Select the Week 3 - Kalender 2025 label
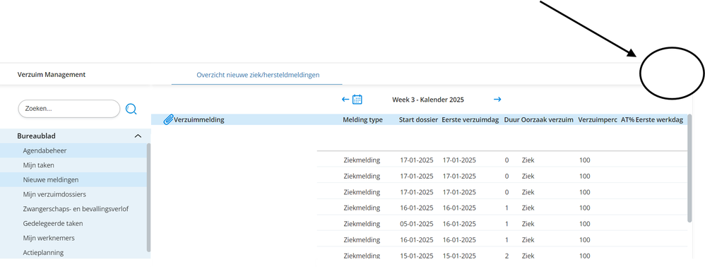The image size is (705, 267). [427, 100]
